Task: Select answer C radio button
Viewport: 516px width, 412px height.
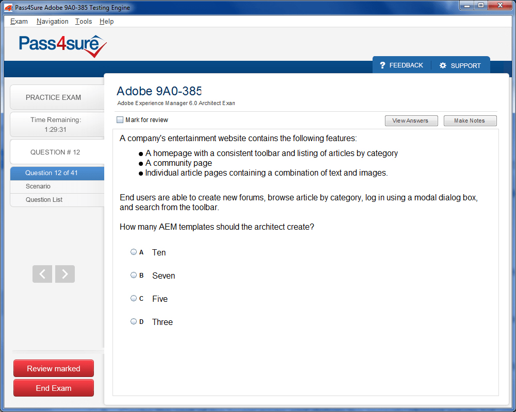Action: click(x=134, y=298)
